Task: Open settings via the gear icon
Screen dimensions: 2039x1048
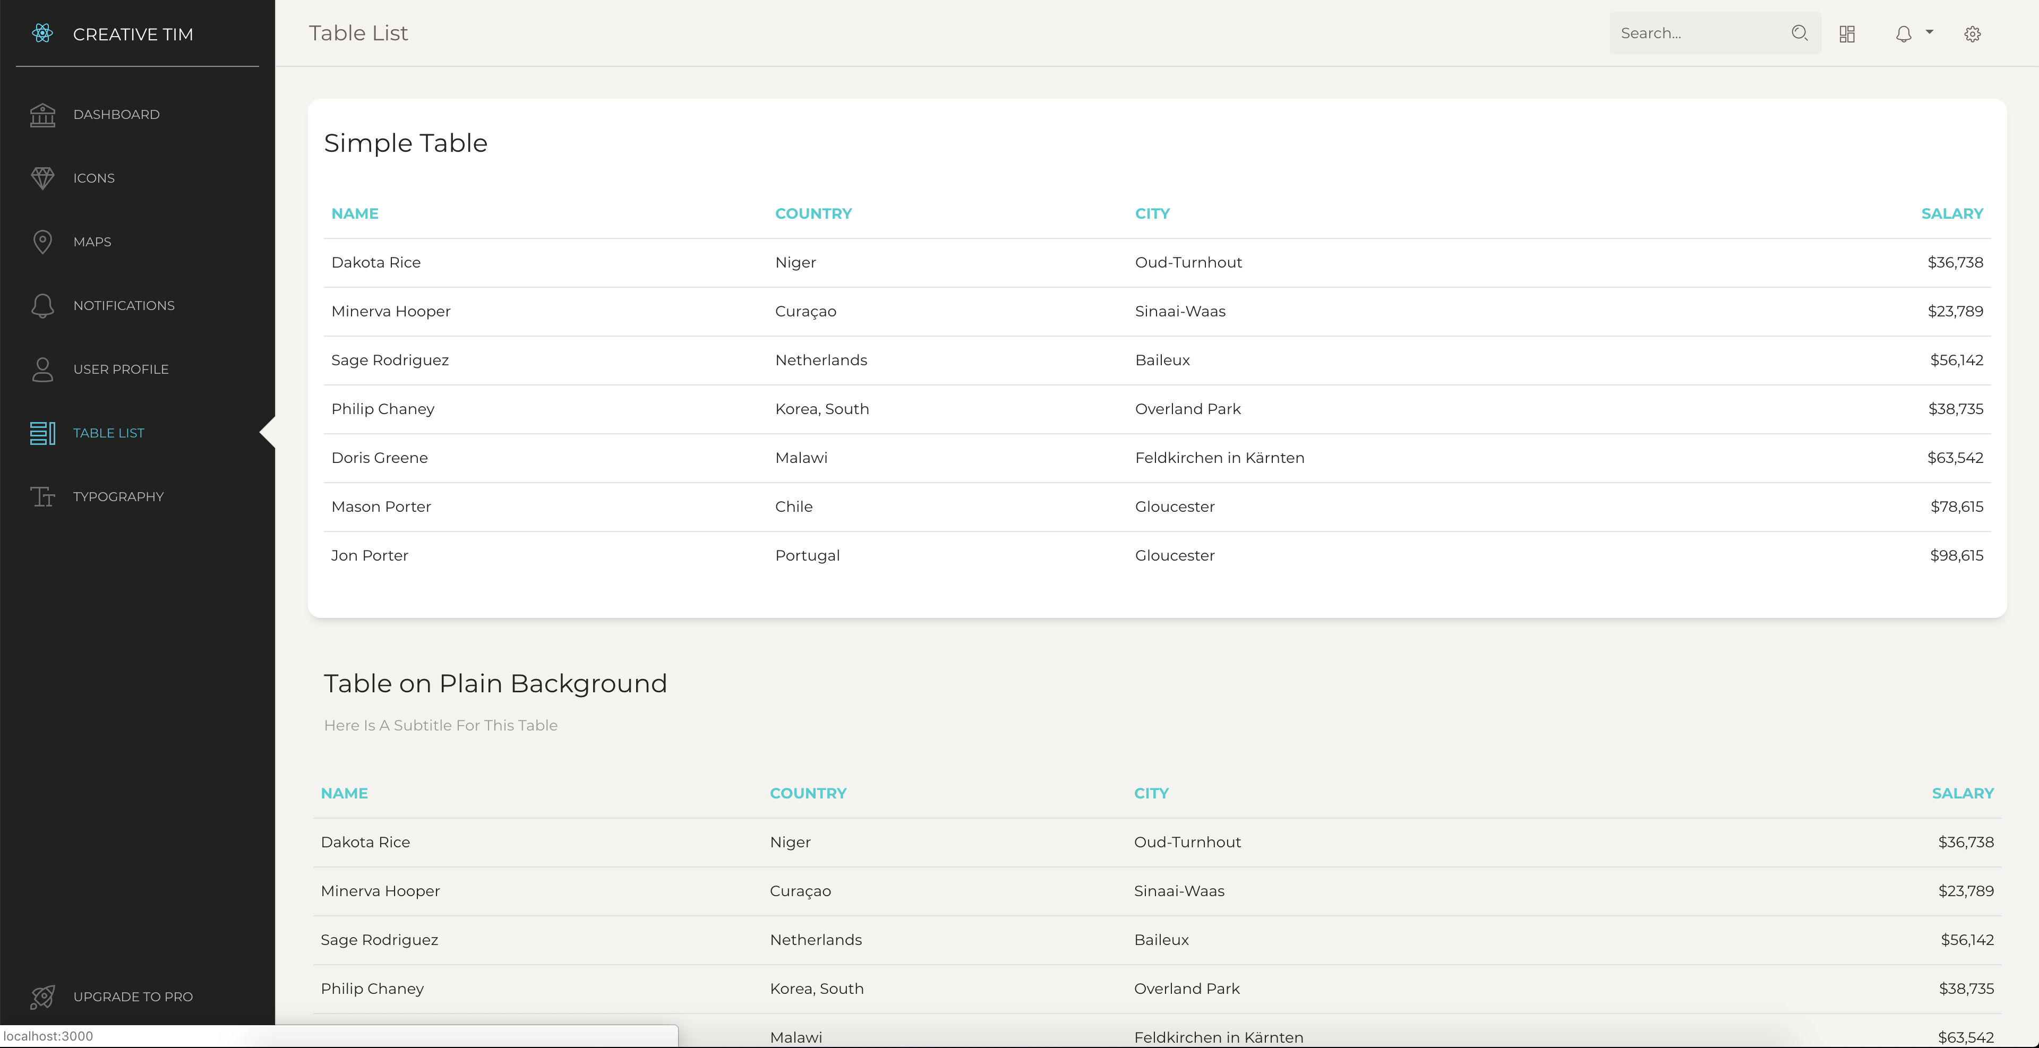Action: tap(1973, 33)
